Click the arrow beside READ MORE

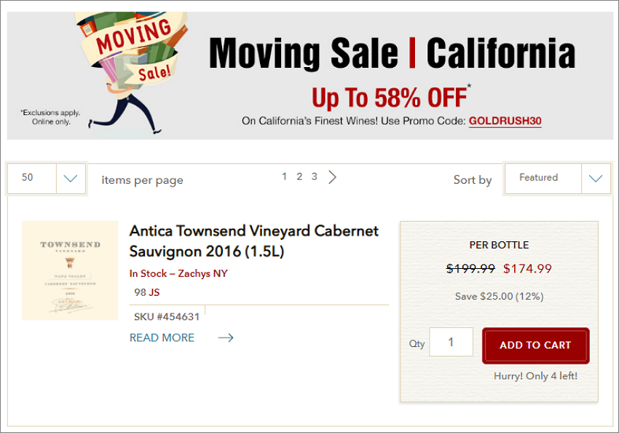(x=226, y=338)
